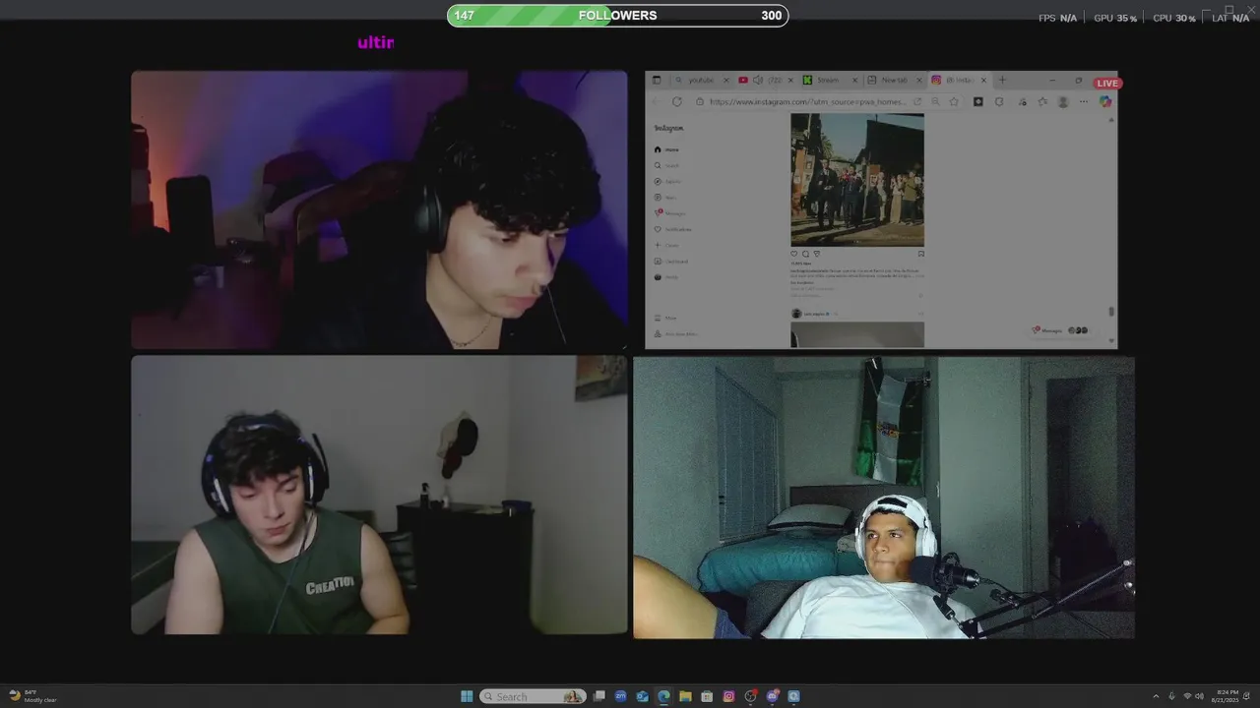This screenshot has width=1260, height=708.
Task: Click the followers goal progress bar
Action: tap(617, 15)
